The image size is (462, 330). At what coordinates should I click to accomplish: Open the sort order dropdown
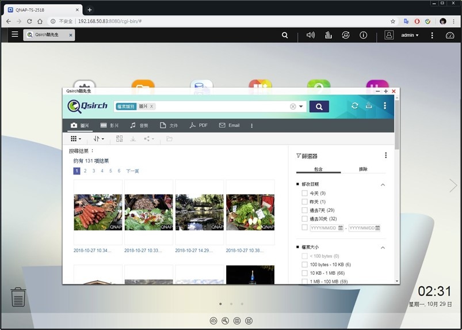[x=98, y=139]
